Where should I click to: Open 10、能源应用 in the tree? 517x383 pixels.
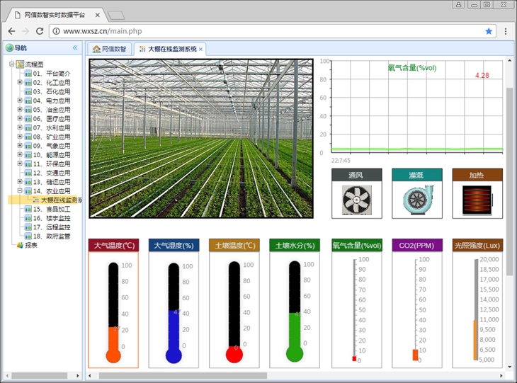click(52, 154)
